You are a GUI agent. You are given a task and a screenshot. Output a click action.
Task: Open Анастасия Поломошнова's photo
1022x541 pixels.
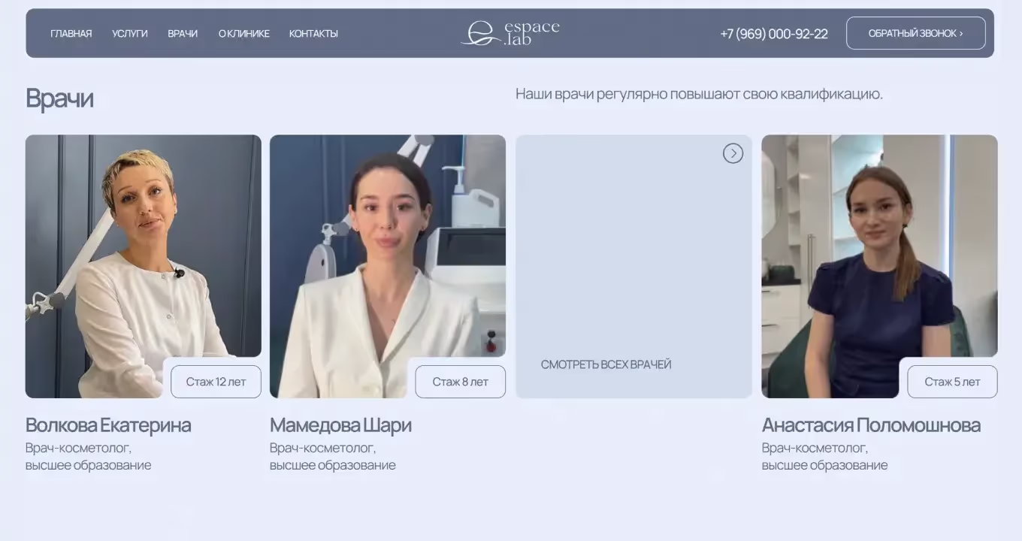pyautogui.click(x=879, y=266)
